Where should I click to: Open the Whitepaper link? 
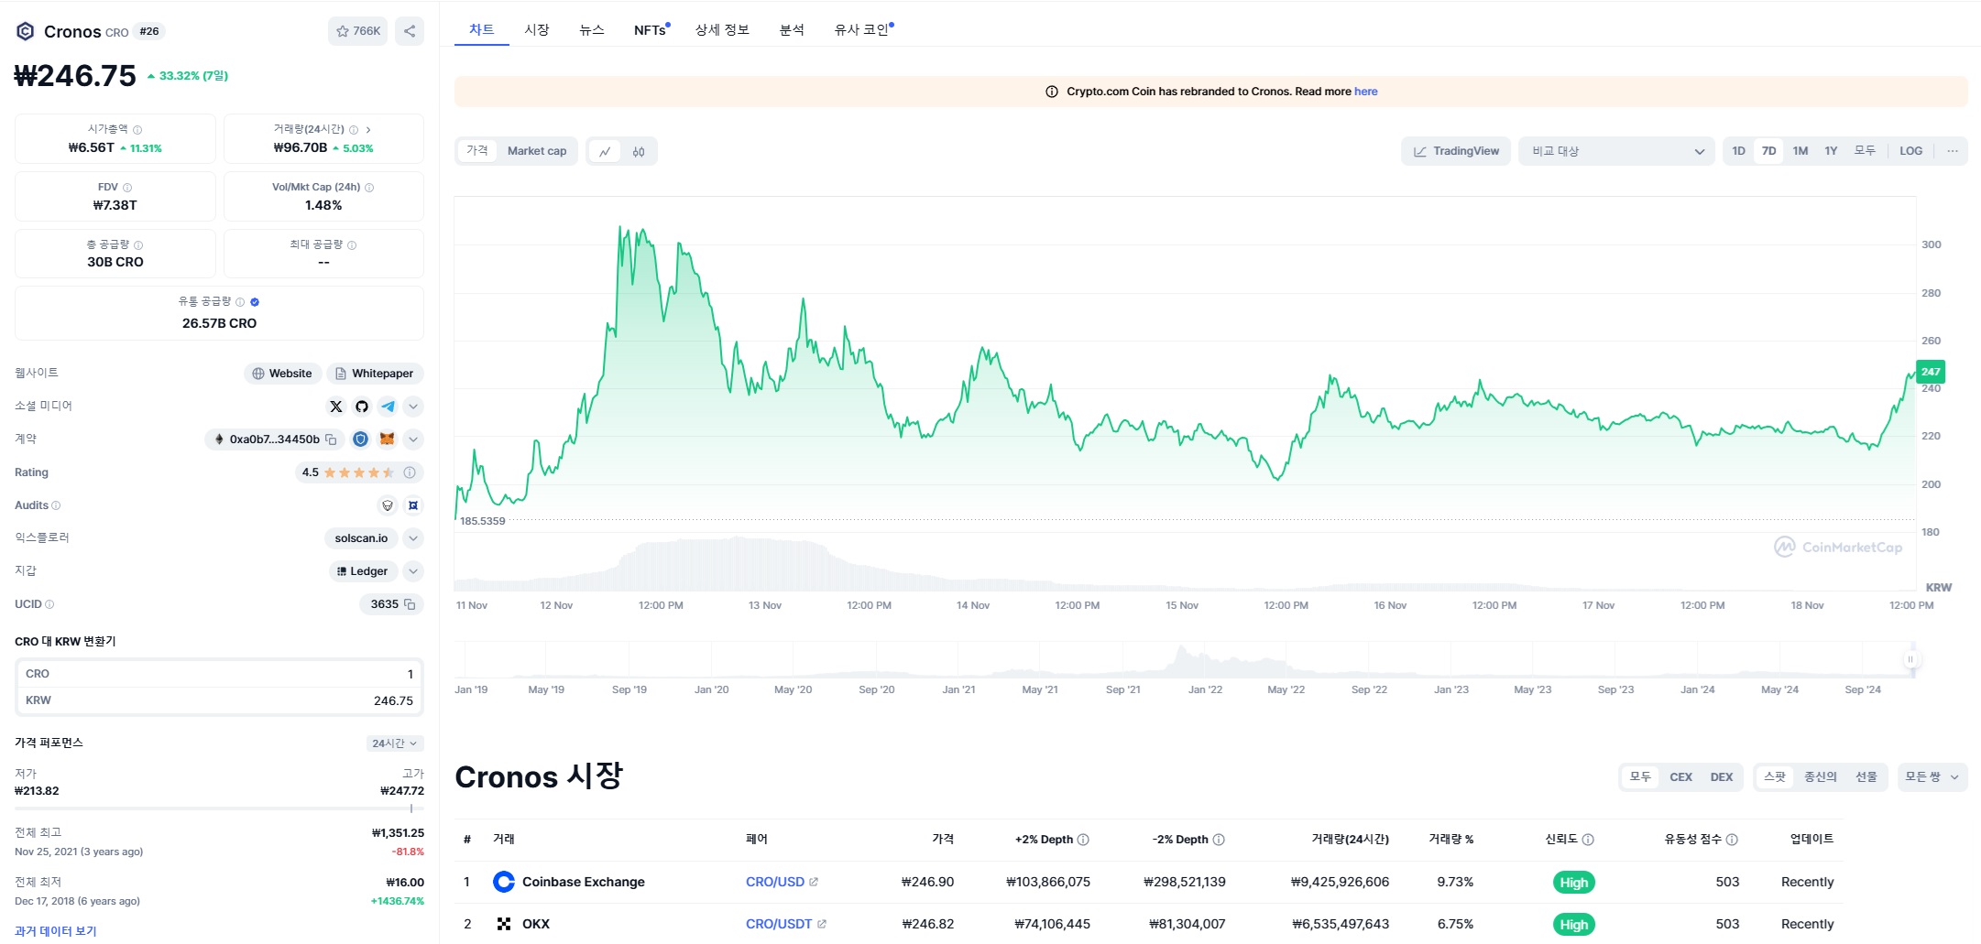(x=375, y=374)
